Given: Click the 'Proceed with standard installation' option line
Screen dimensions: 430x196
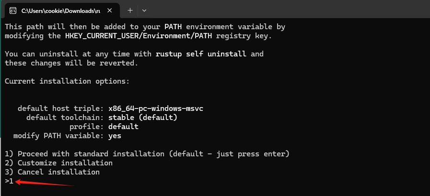Looking at the screenshot, I should tap(147, 154).
